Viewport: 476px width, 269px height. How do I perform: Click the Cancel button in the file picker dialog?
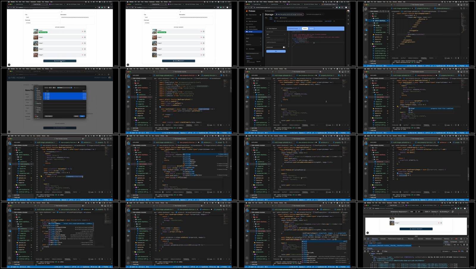(x=76, y=116)
